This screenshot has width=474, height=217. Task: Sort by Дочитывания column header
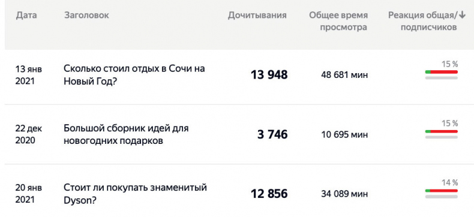(257, 16)
